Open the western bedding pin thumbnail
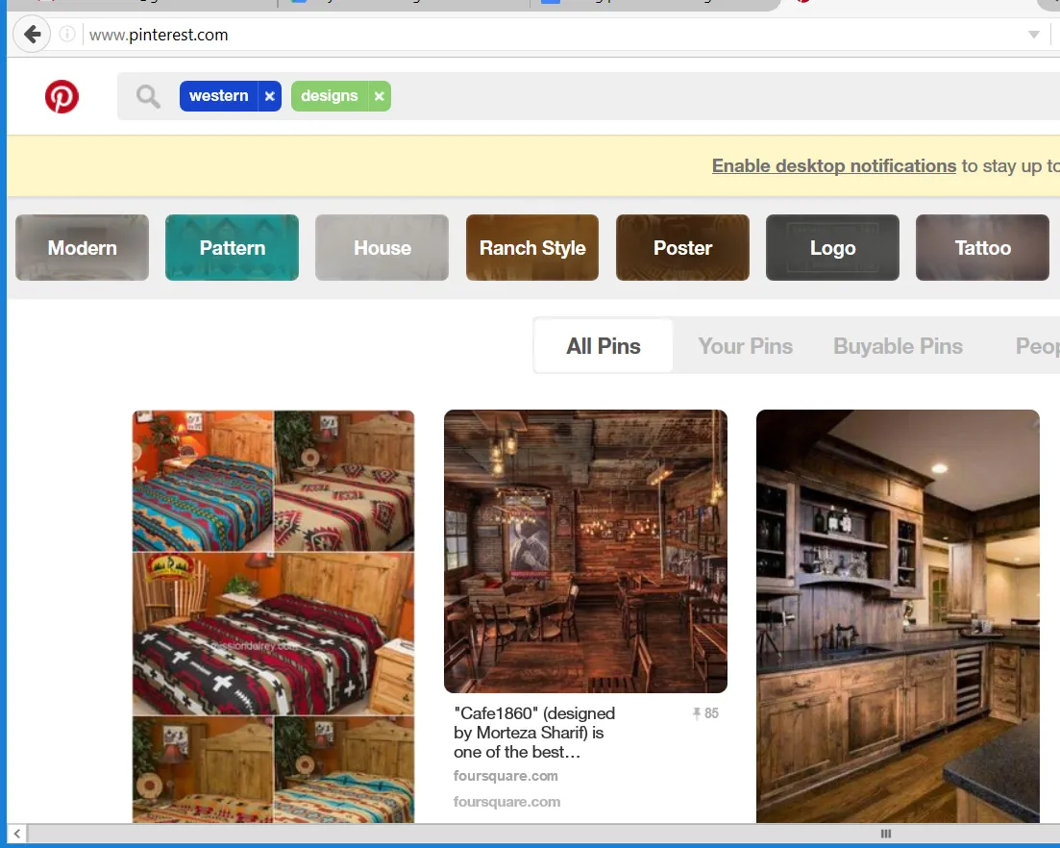Screen dimensions: 1060x848 click(x=273, y=616)
